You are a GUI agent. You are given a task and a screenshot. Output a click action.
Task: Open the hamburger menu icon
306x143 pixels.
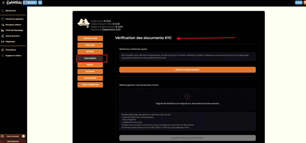(3, 2)
